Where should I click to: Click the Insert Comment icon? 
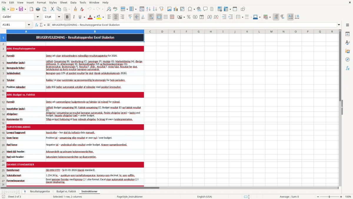[x=205, y=9]
